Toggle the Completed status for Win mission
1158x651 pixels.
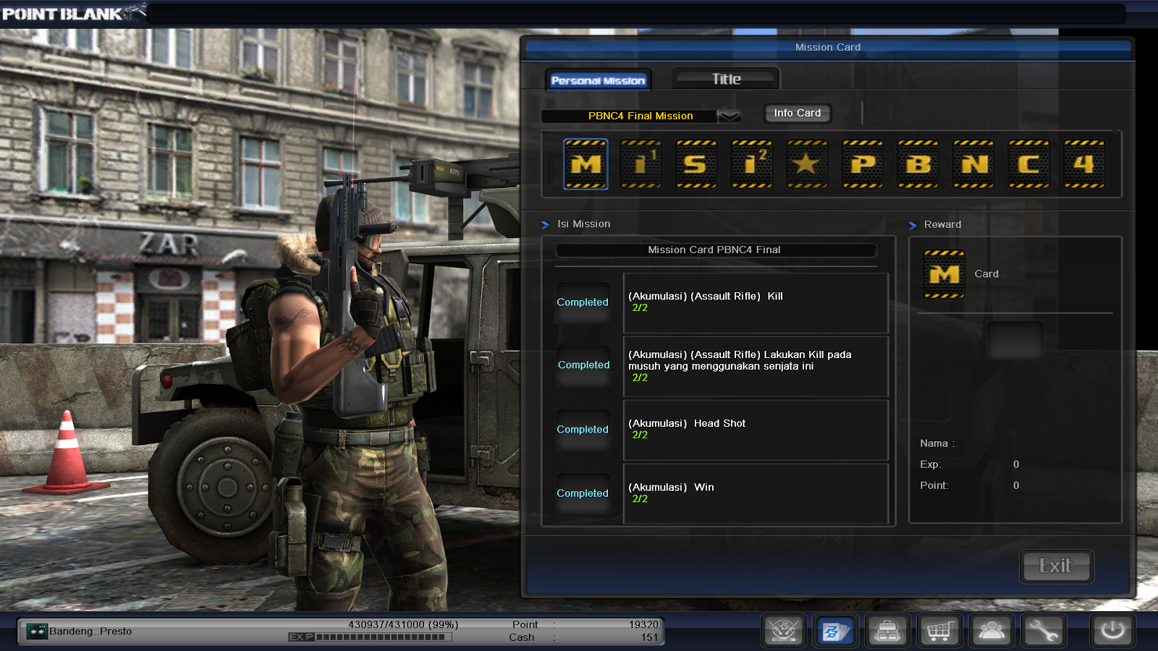tap(583, 493)
